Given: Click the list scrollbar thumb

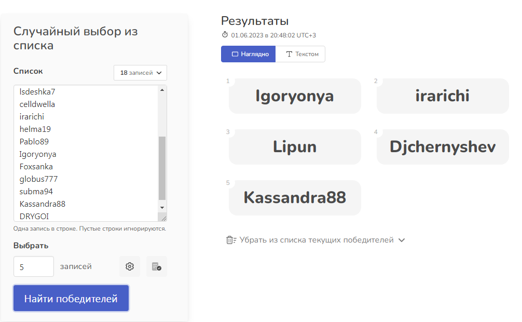Looking at the screenshot, I should point(162,167).
